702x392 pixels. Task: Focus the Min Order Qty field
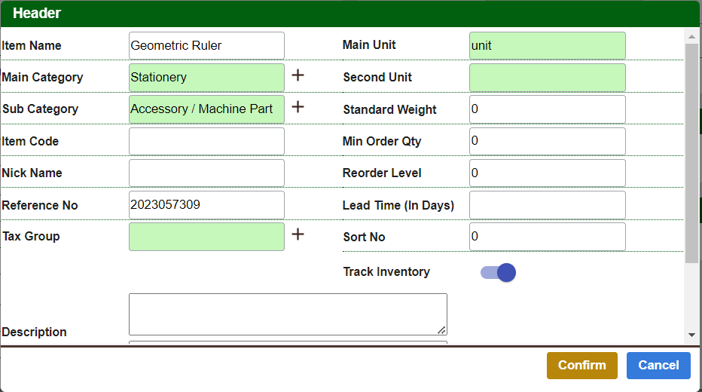click(547, 141)
